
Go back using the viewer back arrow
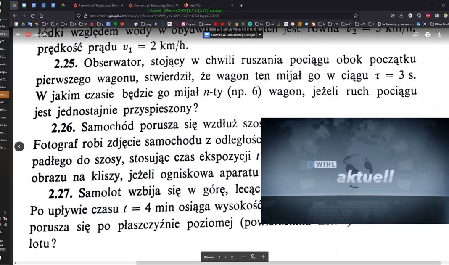pos(18,34)
